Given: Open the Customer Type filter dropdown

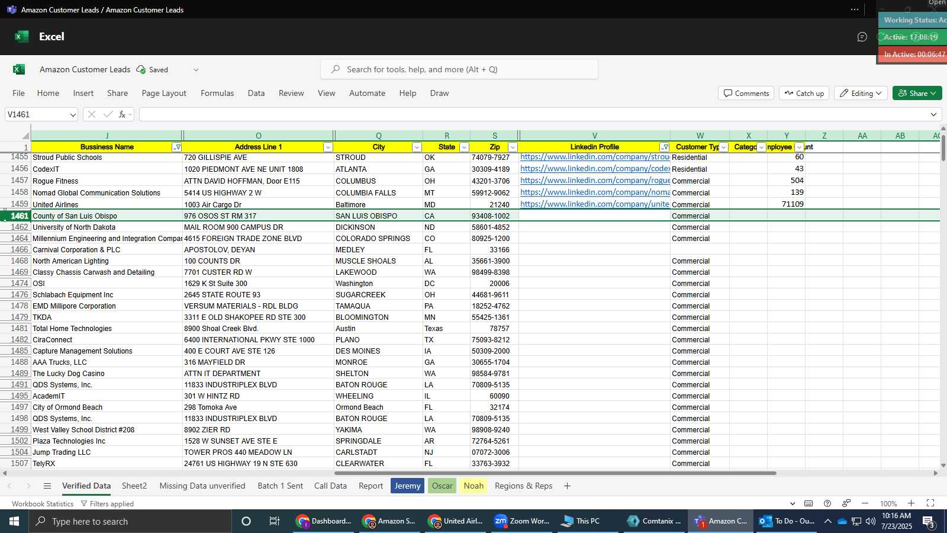Looking at the screenshot, I should tap(723, 147).
